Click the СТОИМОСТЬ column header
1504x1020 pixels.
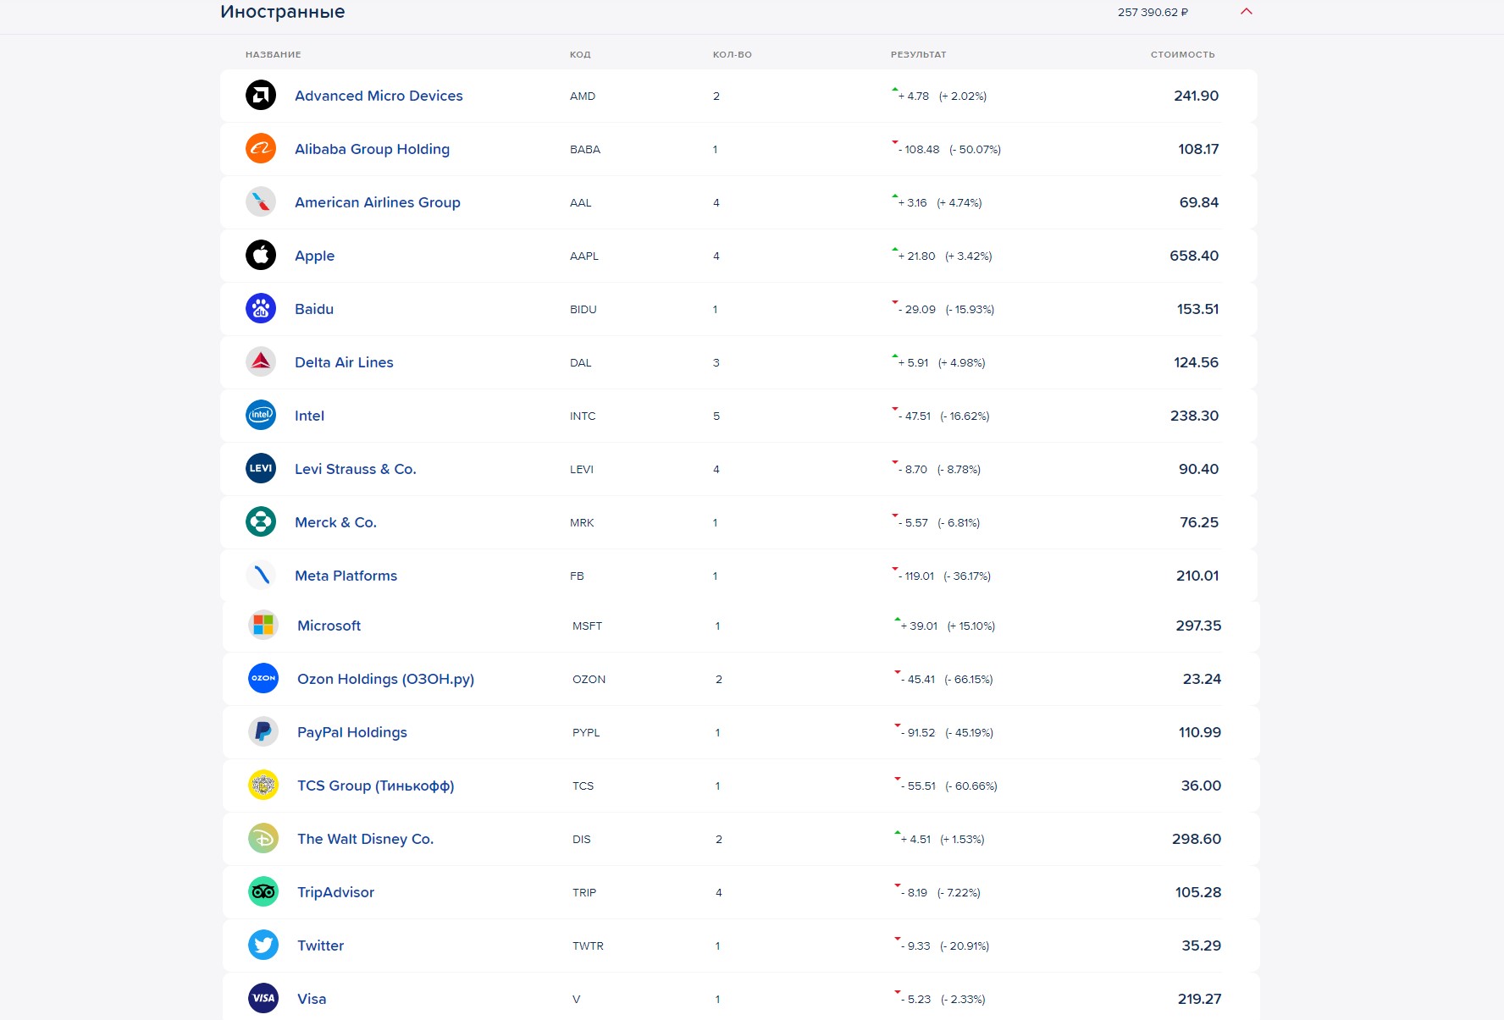pyautogui.click(x=1182, y=54)
